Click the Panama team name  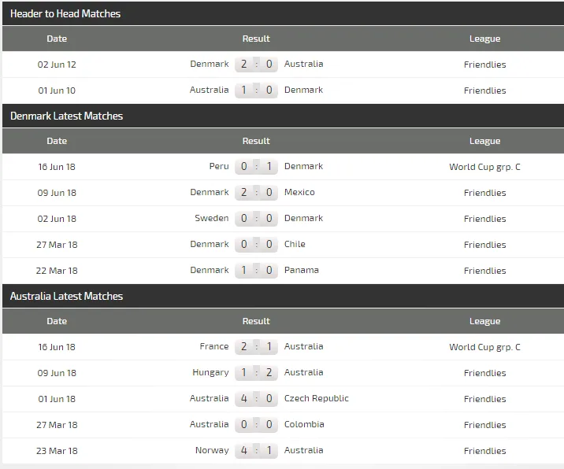[x=302, y=271]
